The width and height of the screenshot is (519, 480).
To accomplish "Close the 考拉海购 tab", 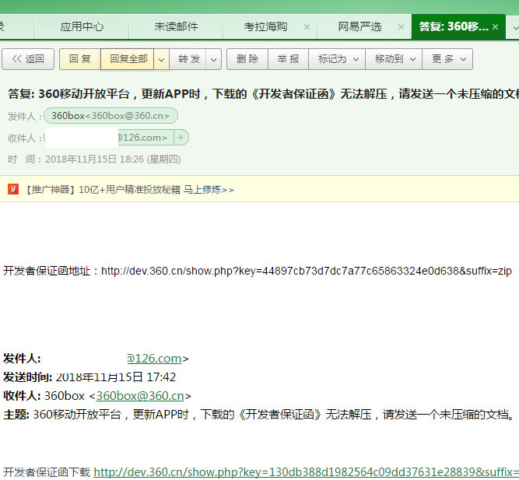I will pyautogui.click(x=307, y=26).
